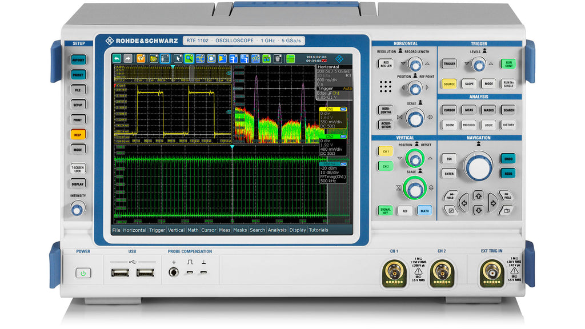Image resolution: width=585 pixels, height=329 pixels.
Task: Open the folder load-file toolbar icon
Action: point(153,59)
